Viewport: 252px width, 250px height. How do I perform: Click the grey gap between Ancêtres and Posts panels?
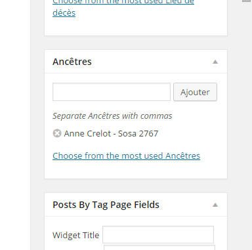tap(136, 186)
